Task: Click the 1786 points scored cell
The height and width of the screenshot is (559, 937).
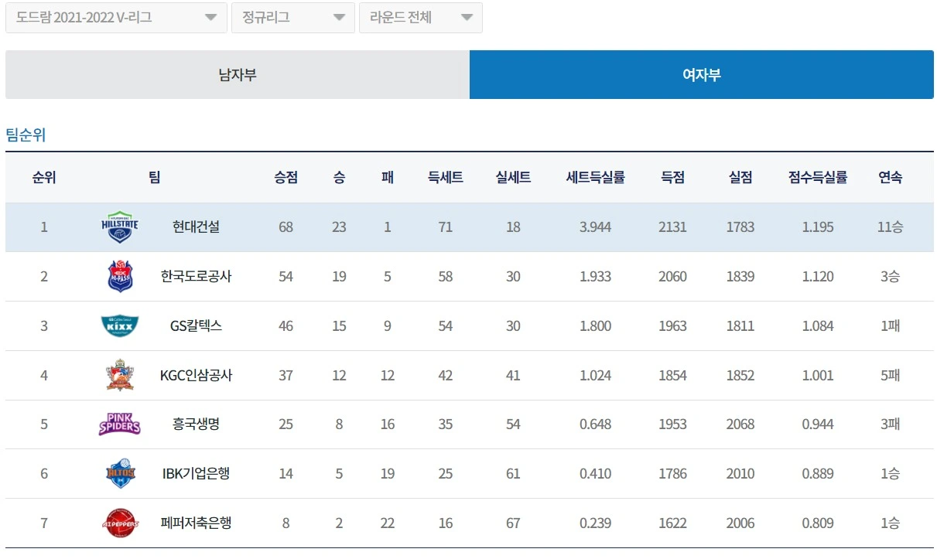Action: coord(673,473)
